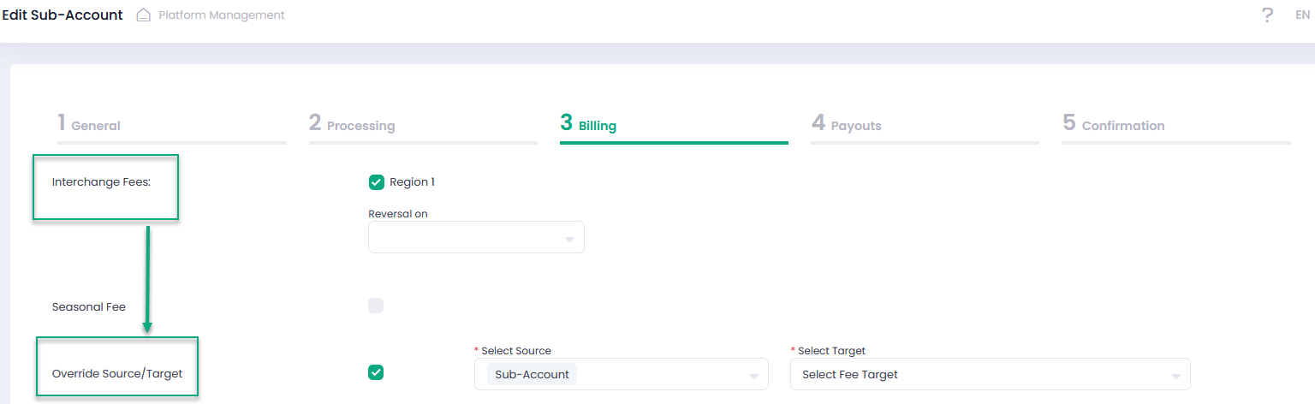Open the Select Source dropdown arrow
Viewport: 1315px width, 404px height.
coord(753,376)
